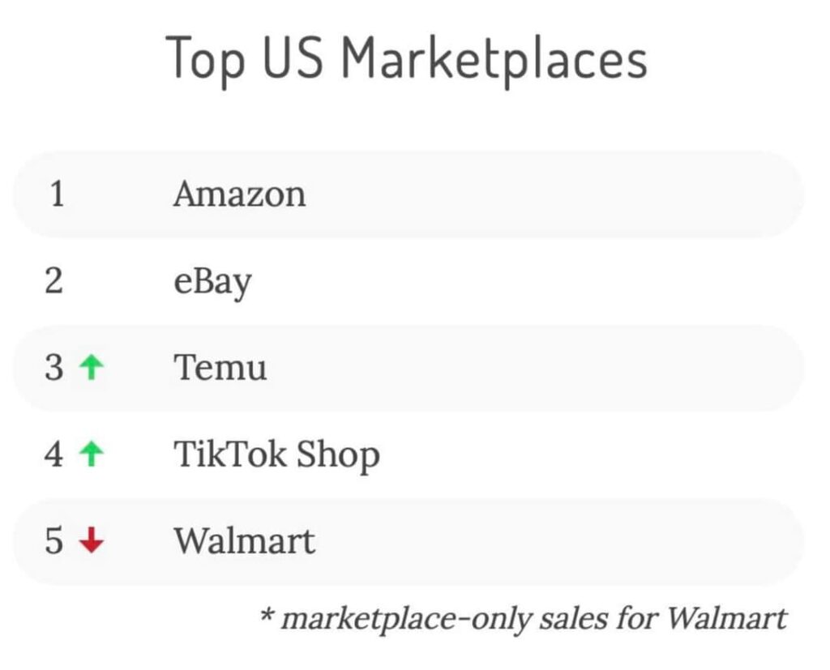Viewport: 830px width, 670px height.
Task: Click rank number 4
Action: tap(54, 454)
